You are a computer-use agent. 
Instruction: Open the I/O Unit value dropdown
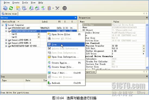click(144, 49)
